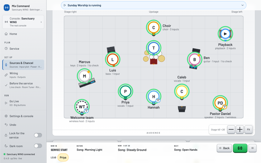The image size is (261, 163).
Task: Click the Home house icon
Action: pos(6,34)
